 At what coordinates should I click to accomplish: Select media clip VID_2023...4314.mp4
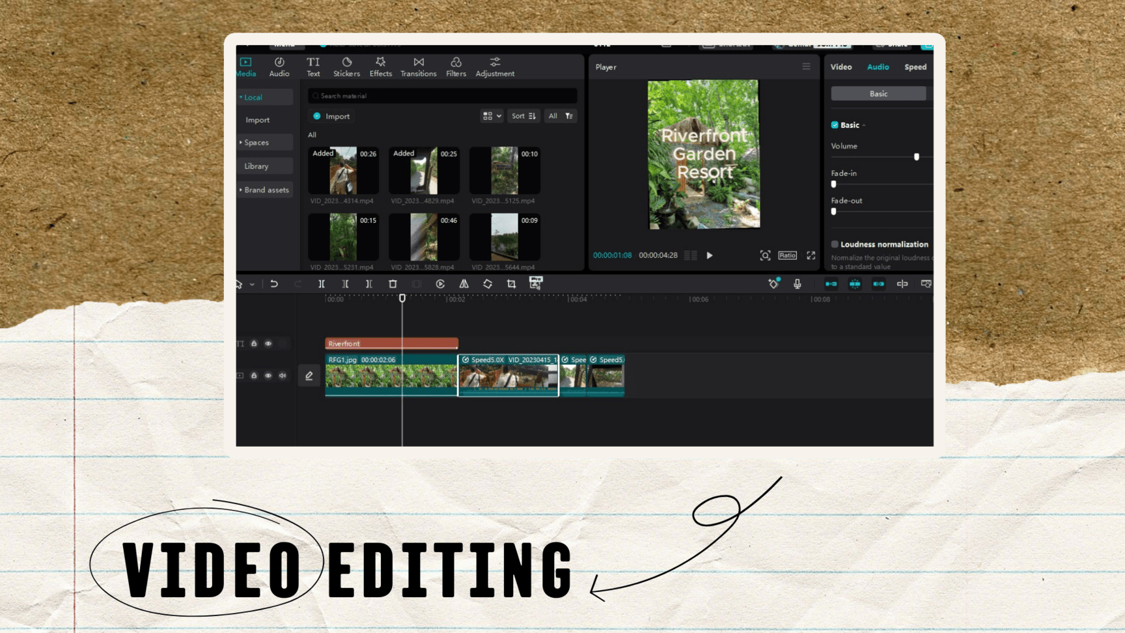[x=343, y=171]
